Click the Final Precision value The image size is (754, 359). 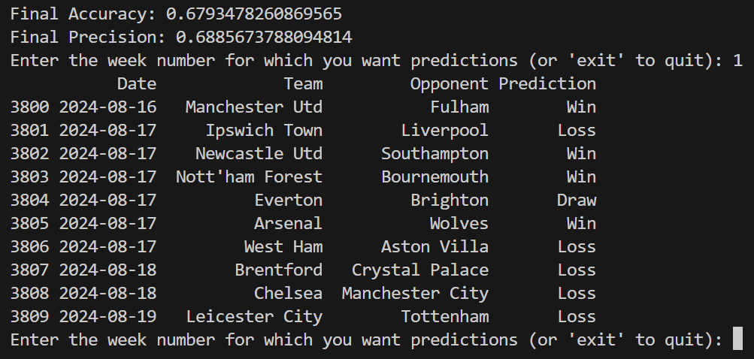tap(264, 37)
